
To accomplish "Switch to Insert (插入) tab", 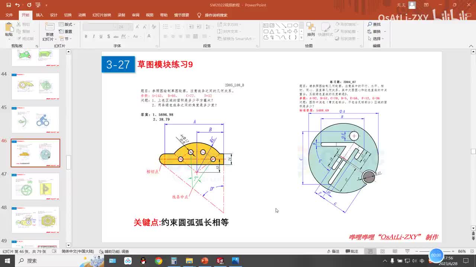I will [39, 15].
